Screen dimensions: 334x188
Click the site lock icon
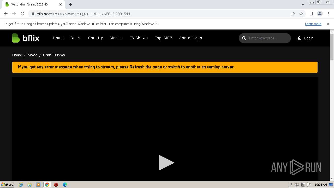[33, 14]
